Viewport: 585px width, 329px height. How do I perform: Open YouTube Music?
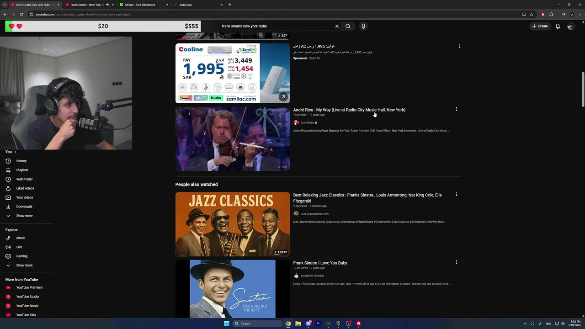tap(27, 306)
